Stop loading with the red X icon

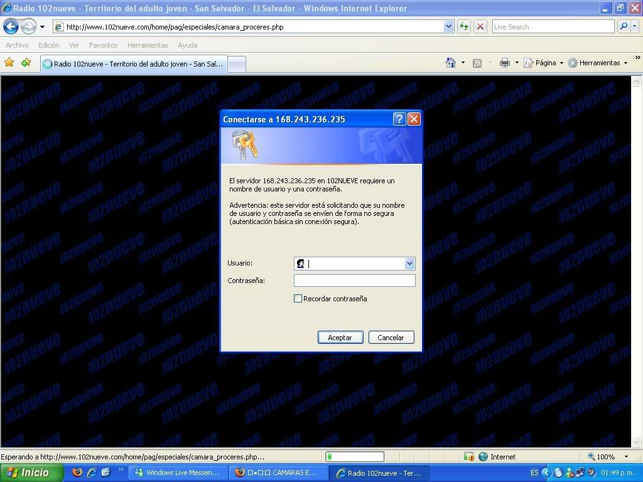(x=480, y=27)
